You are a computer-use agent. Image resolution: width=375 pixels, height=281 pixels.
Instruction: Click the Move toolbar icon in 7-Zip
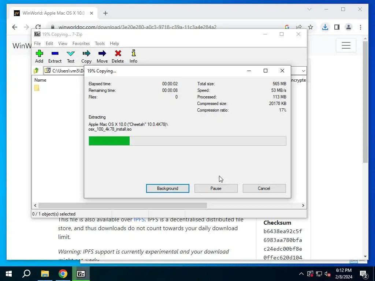(x=102, y=56)
